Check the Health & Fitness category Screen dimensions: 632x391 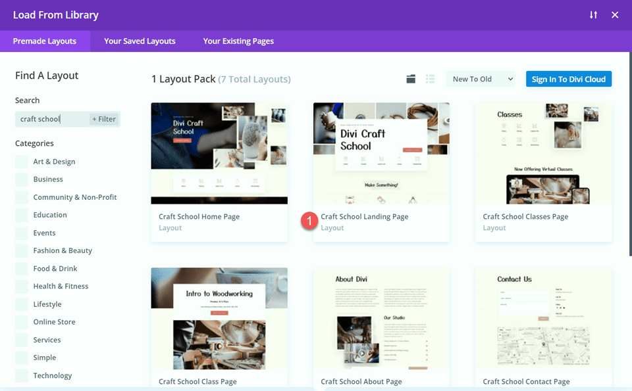[22, 287]
